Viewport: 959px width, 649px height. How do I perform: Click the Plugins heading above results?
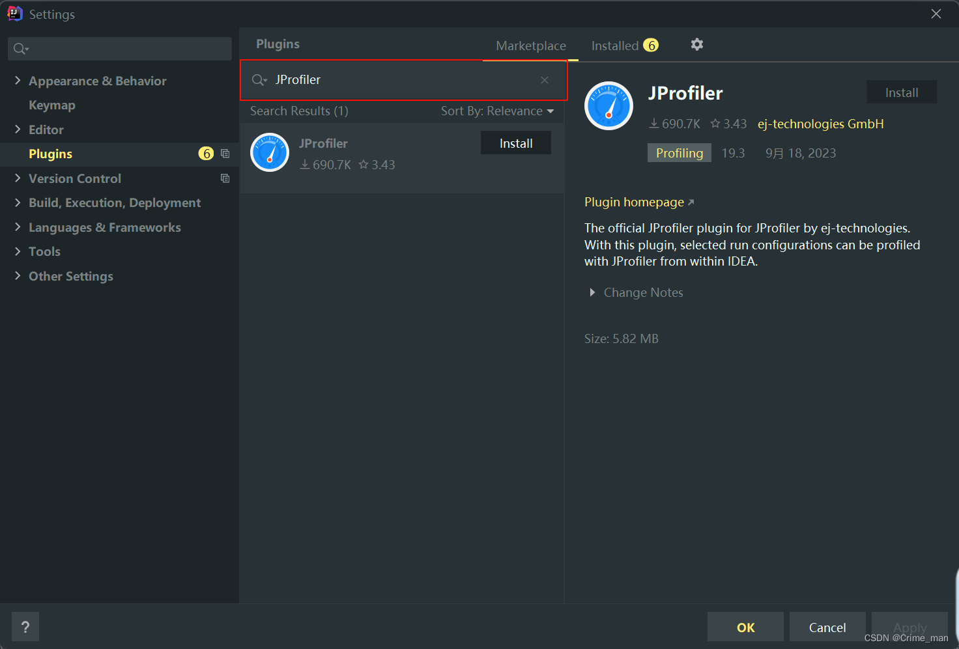[x=278, y=44]
